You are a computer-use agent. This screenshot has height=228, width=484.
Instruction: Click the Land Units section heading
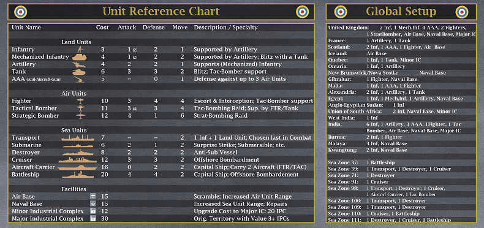(x=76, y=42)
